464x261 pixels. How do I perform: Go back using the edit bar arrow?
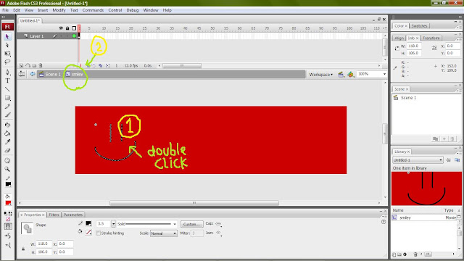[32, 74]
